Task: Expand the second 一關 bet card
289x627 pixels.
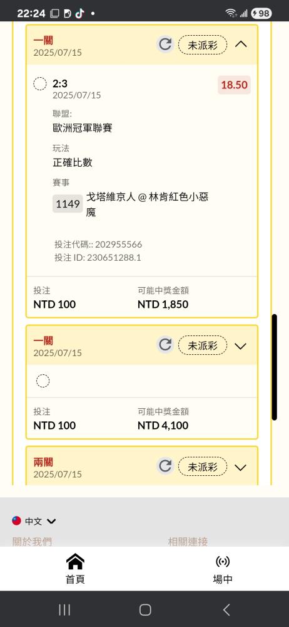Action: (240, 346)
